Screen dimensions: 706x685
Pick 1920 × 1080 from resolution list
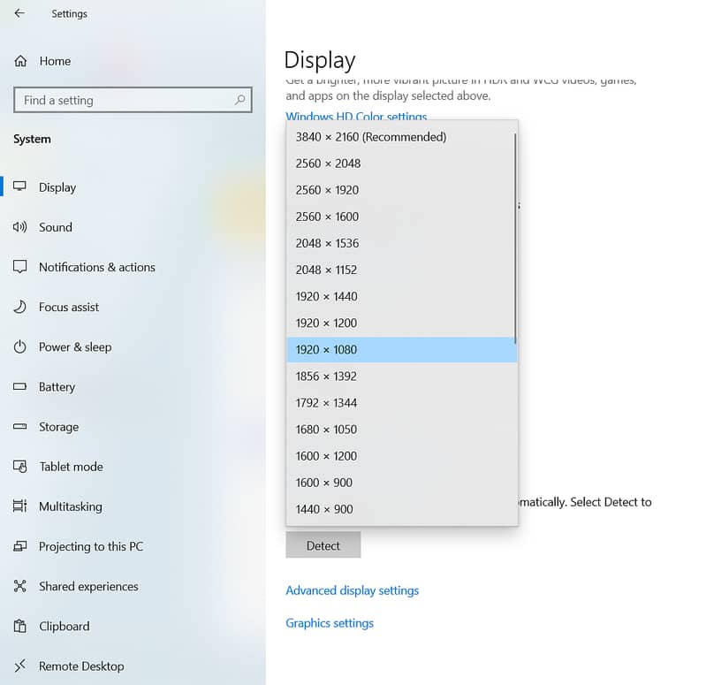pyautogui.click(x=327, y=349)
